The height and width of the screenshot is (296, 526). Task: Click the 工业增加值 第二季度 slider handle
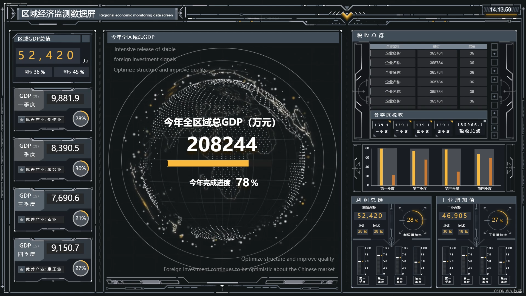tap(464, 255)
